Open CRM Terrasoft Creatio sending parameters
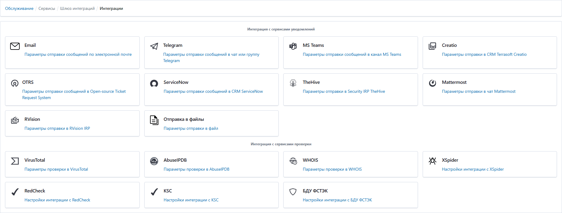Screen dimensions: 562x213 click(484, 54)
